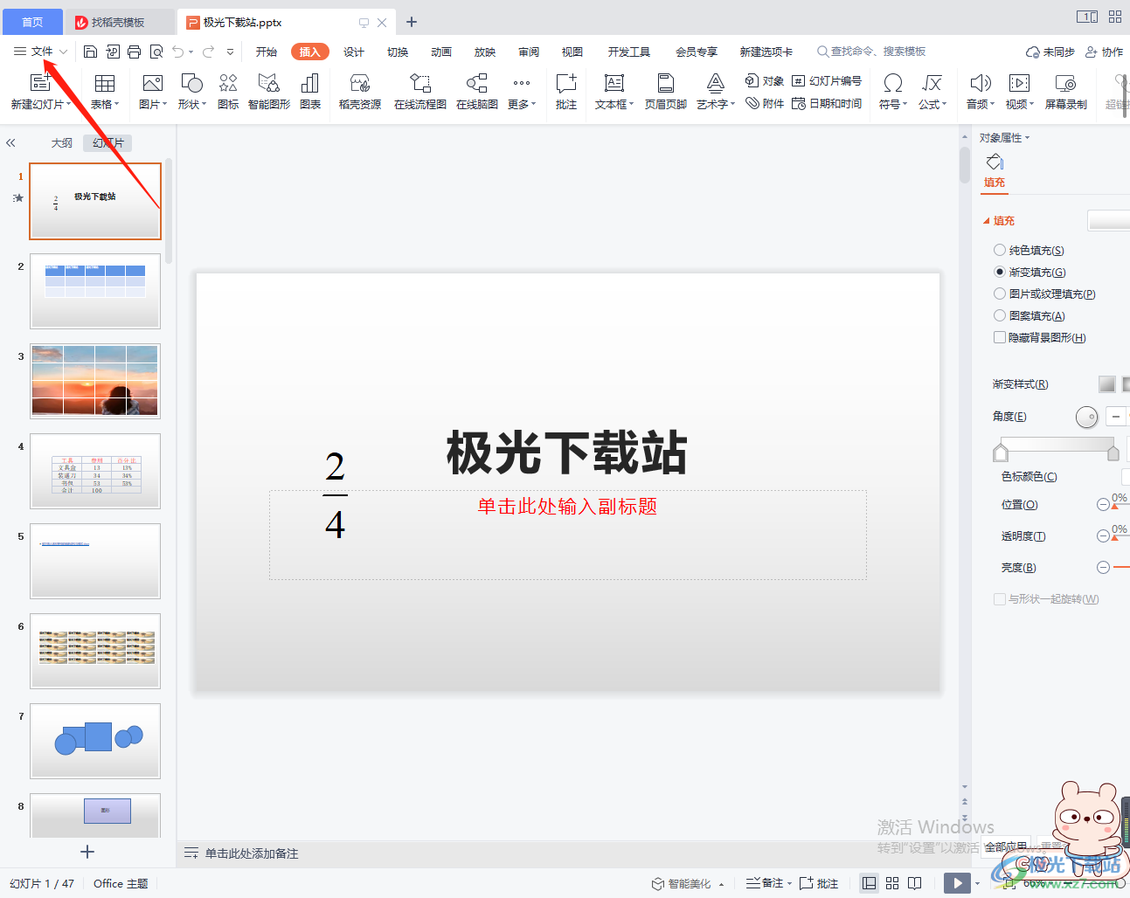Click 单击此处添加备注 notes area

pyautogui.click(x=252, y=853)
